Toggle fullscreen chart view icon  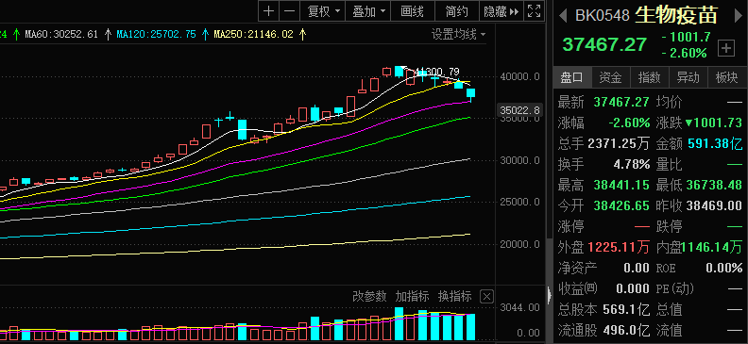[x=534, y=11]
